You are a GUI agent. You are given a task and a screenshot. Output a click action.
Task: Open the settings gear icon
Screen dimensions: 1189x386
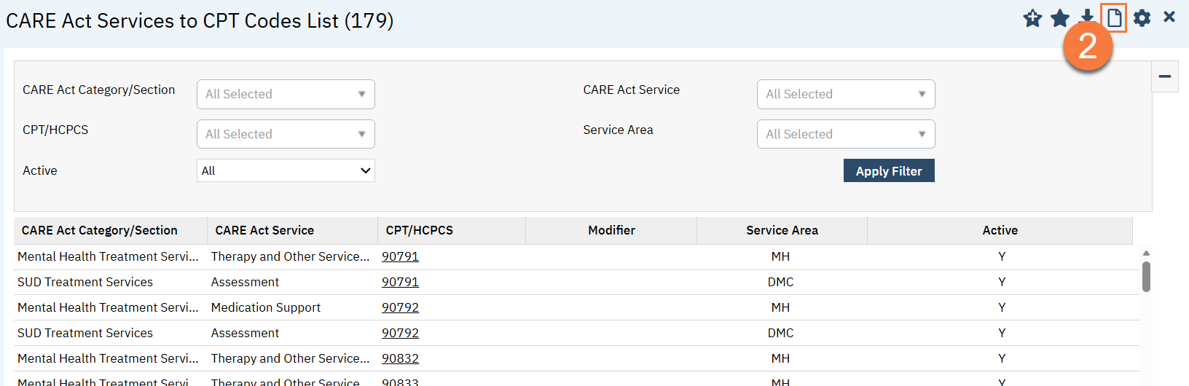(x=1142, y=18)
